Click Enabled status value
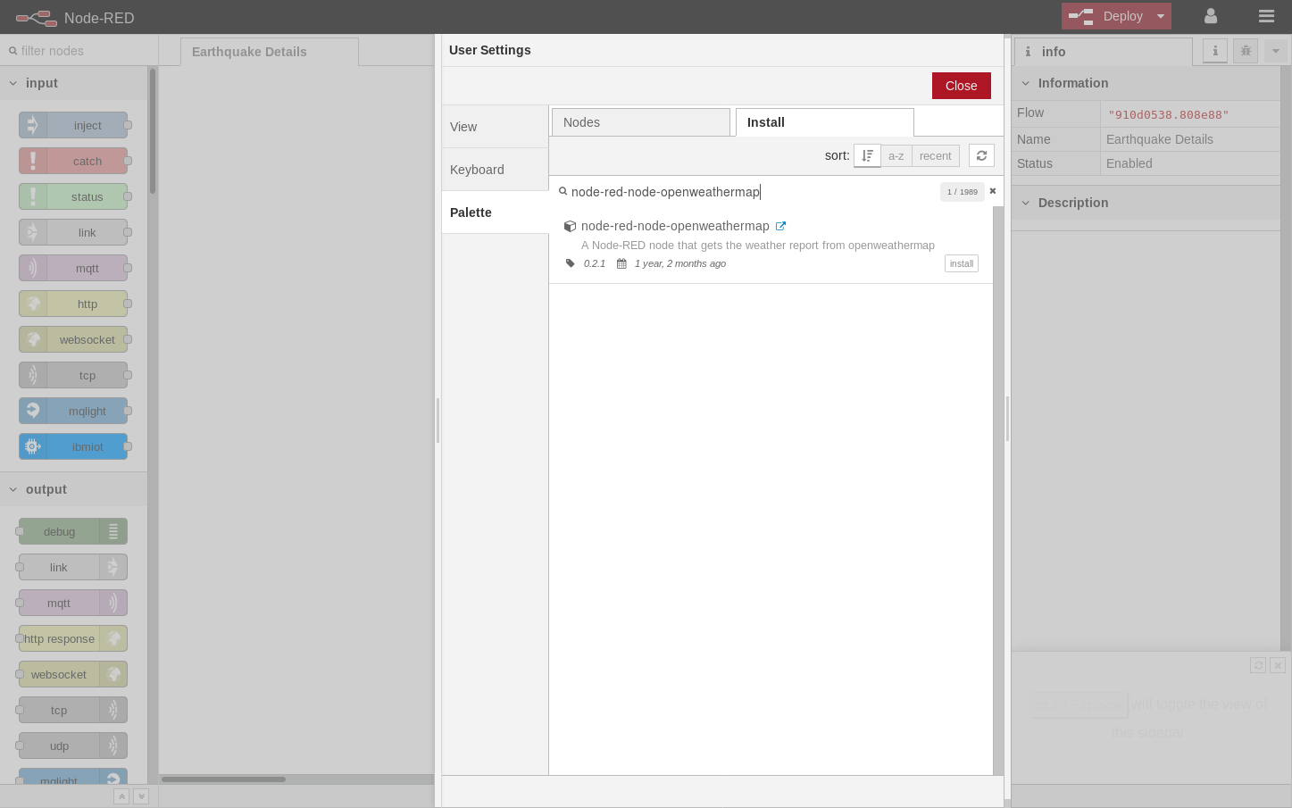 pos(1129,163)
